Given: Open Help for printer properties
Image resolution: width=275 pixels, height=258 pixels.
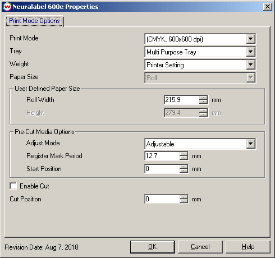Looking at the screenshot, I should coord(248,247).
